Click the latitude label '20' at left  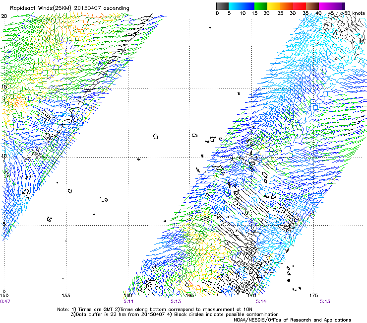tap(4, 16)
